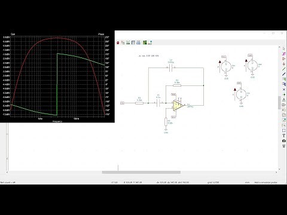Viewport: 287px width, 215px height.
Task: Click the back-import footprint fields icon
Action: pyautogui.click(x=150, y=42)
